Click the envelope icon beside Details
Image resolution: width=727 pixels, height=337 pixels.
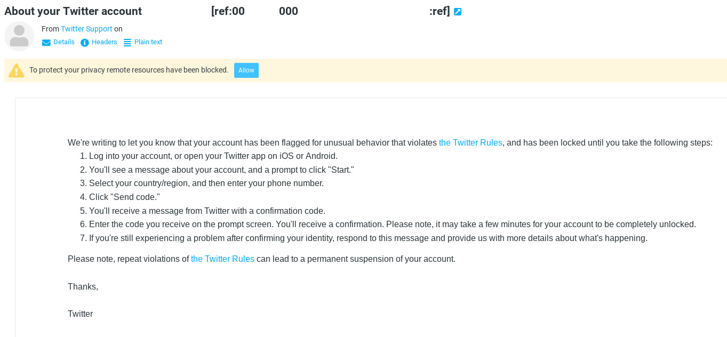(x=46, y=43)
